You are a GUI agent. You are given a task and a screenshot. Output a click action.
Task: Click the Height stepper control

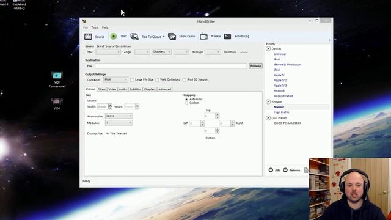[137, 106]
